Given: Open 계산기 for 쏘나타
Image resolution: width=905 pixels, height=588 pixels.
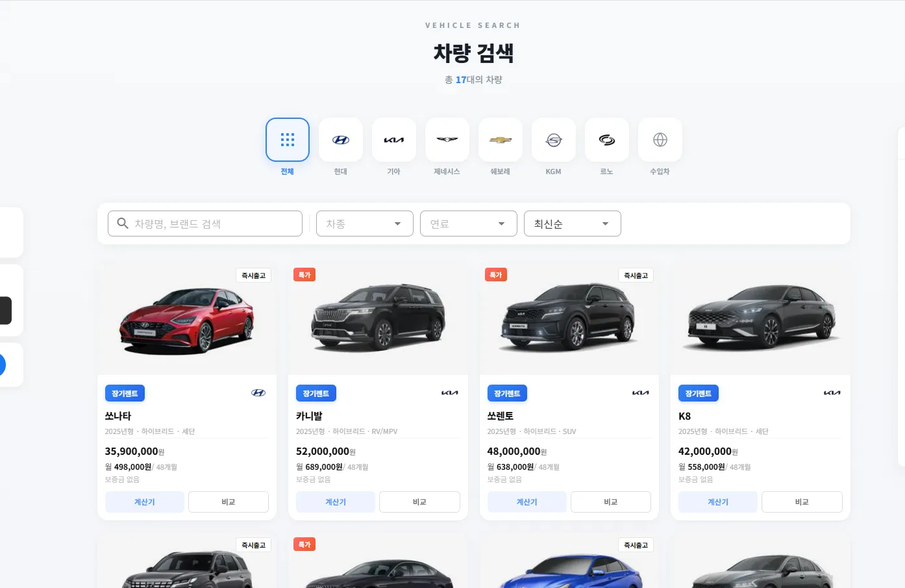Looking at the screenshot, I should click(145, 502).
